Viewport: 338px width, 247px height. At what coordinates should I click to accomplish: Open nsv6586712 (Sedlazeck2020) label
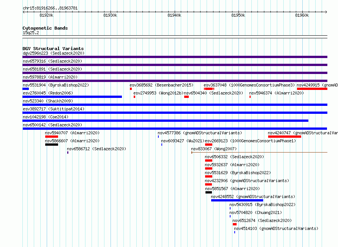(x=96, y=149)
